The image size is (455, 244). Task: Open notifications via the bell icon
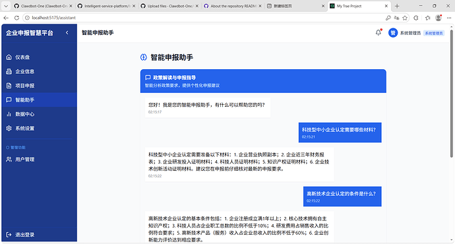tap(379, 33)
